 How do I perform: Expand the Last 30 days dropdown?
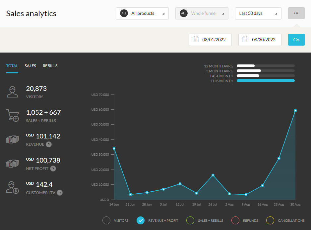(x=258, y=14)
